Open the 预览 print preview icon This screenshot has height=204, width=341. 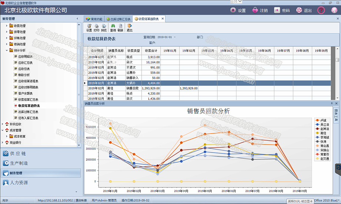104,28
